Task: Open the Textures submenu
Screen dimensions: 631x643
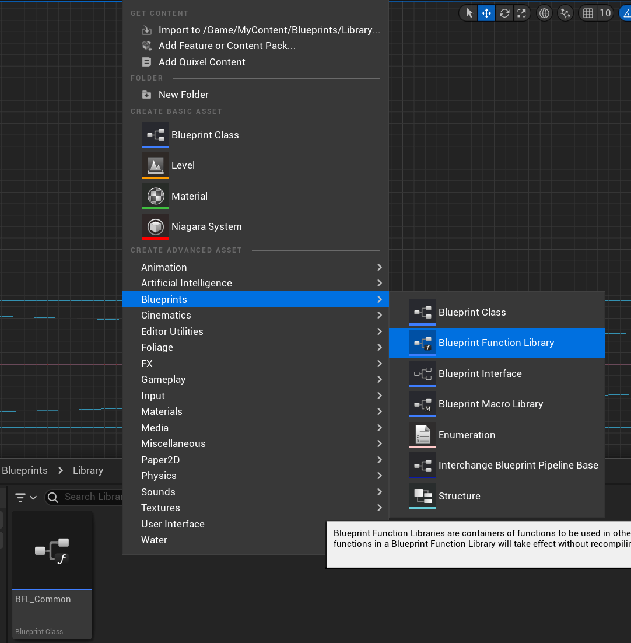Action: pos(255,508)
